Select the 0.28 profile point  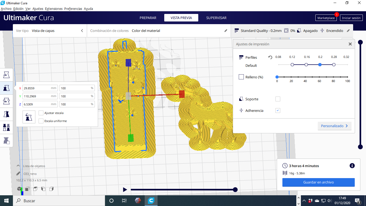click(x=334, y=65)
